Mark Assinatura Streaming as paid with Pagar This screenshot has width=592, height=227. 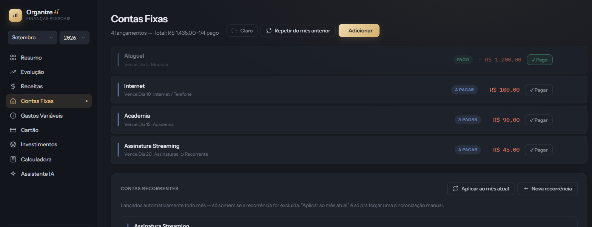click(539, 150)
